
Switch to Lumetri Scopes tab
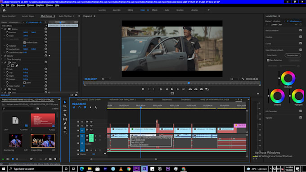(28, 16)
